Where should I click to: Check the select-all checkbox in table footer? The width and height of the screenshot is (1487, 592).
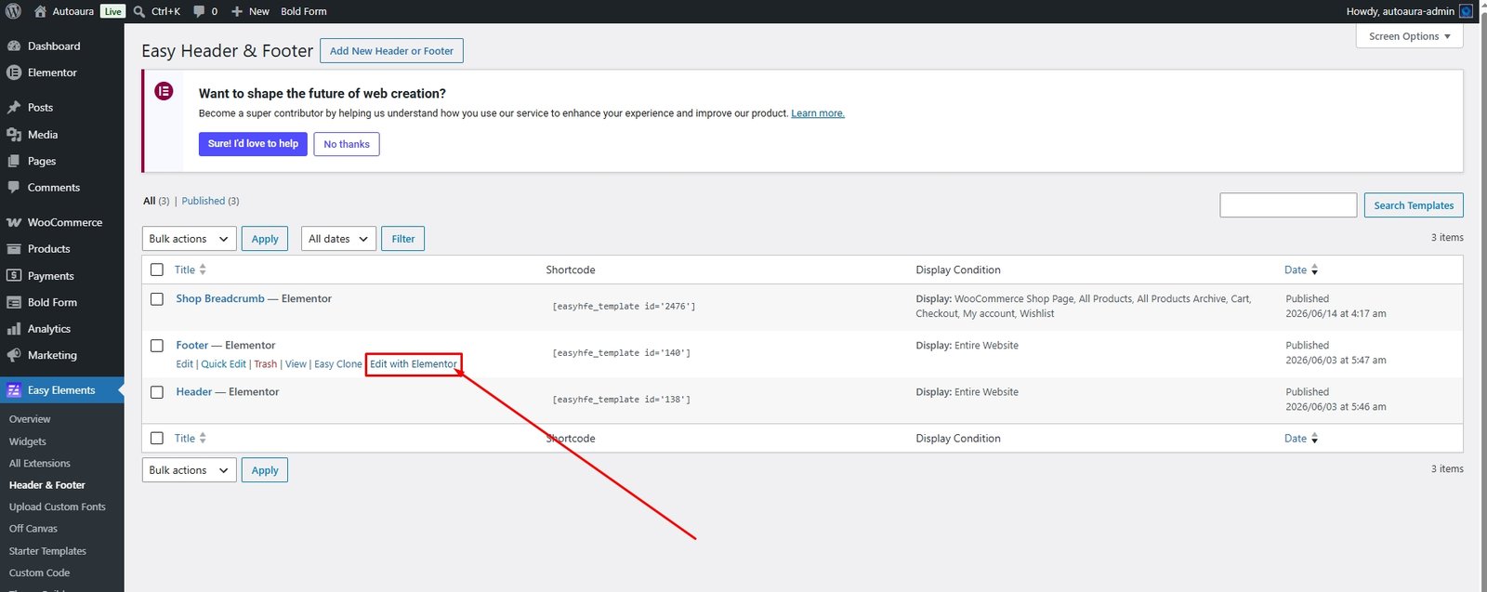[x=157, y=438]
